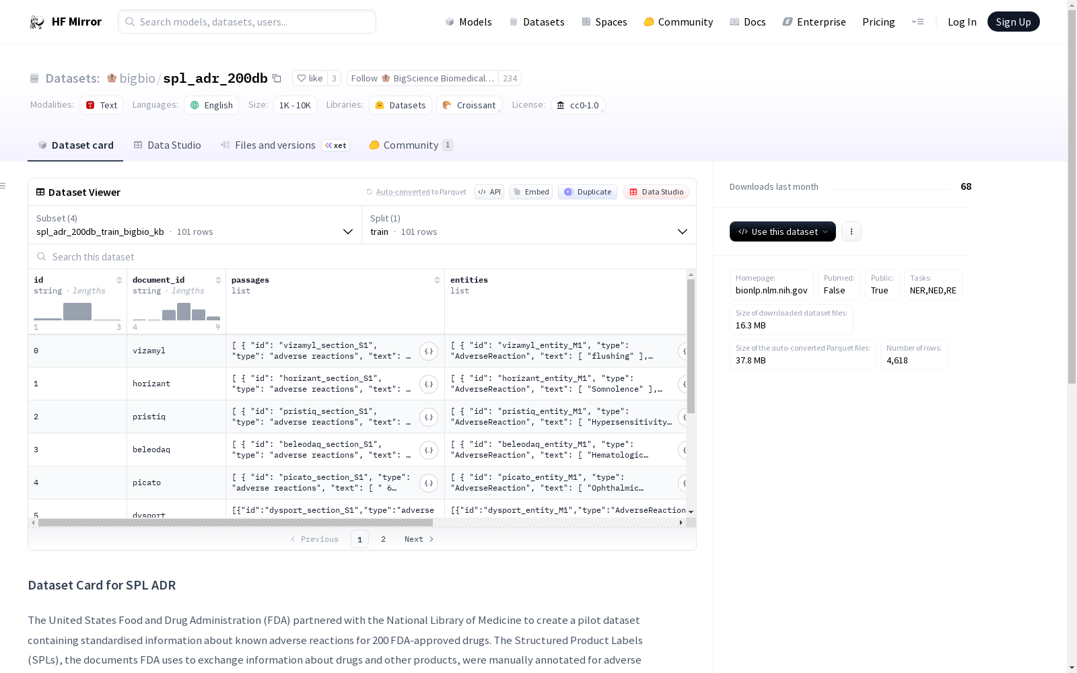
Task: Sort the id column
Action: tap(119, 280)
